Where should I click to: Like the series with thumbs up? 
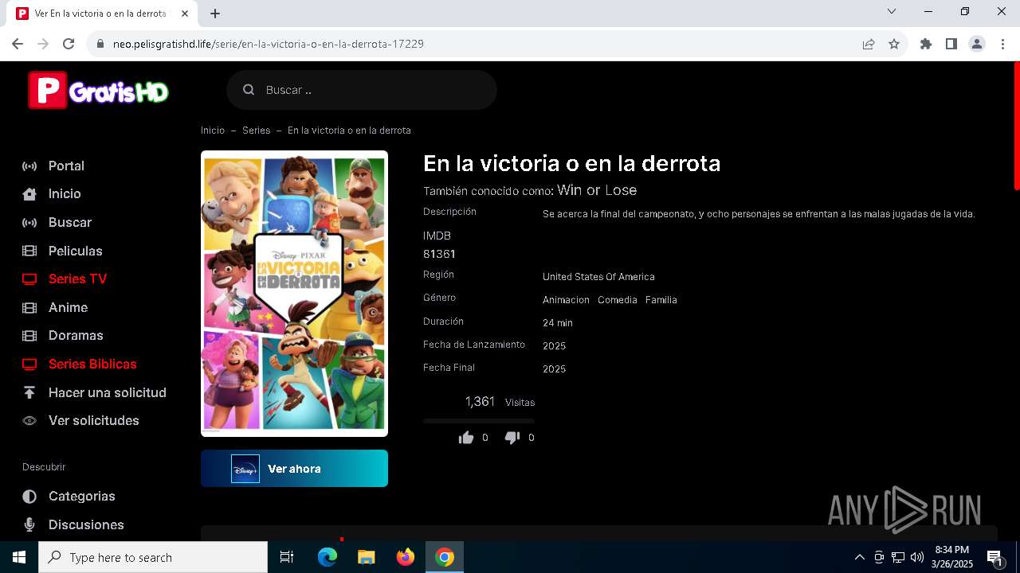pyautogui.click(x=466, y=438)
